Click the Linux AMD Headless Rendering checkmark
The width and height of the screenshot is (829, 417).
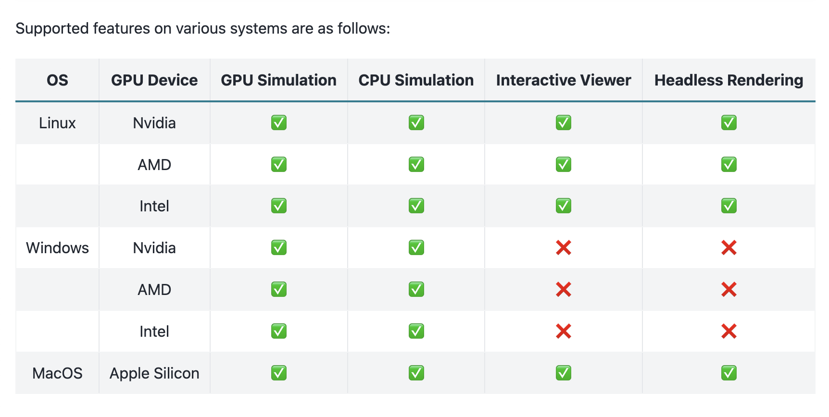click(x=729, y=165)
